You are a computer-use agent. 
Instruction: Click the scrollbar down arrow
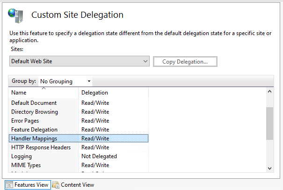[x=269, y=168]
